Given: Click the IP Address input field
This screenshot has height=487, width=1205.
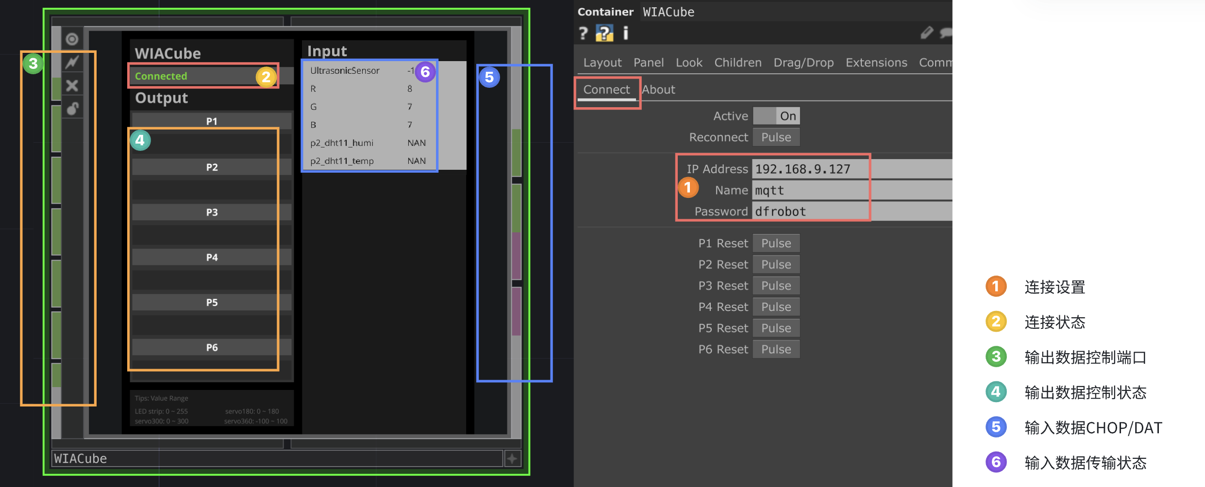Looking at the screenshot, I should (x=825, y=169).
